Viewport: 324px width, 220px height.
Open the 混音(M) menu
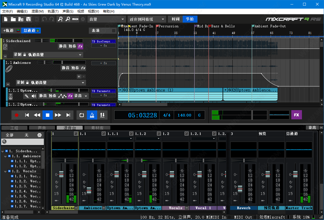coord(37,11)
